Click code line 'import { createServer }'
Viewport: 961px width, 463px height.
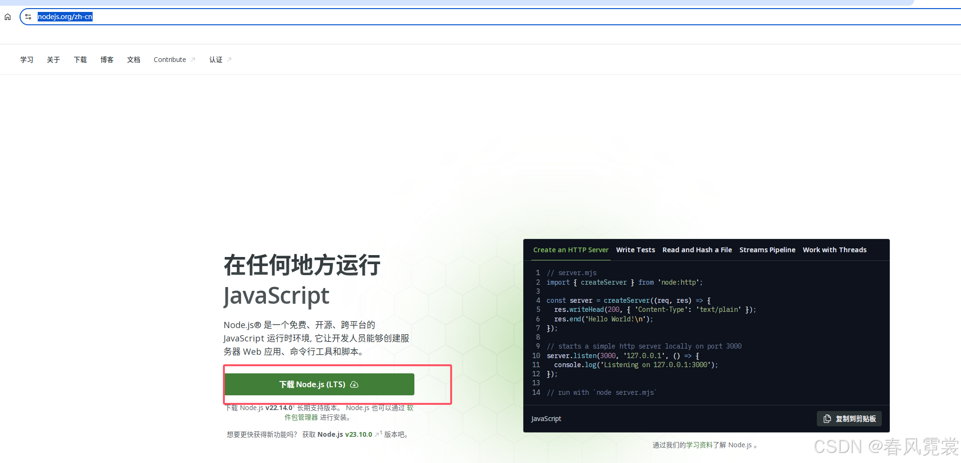[x=624, y=282]
